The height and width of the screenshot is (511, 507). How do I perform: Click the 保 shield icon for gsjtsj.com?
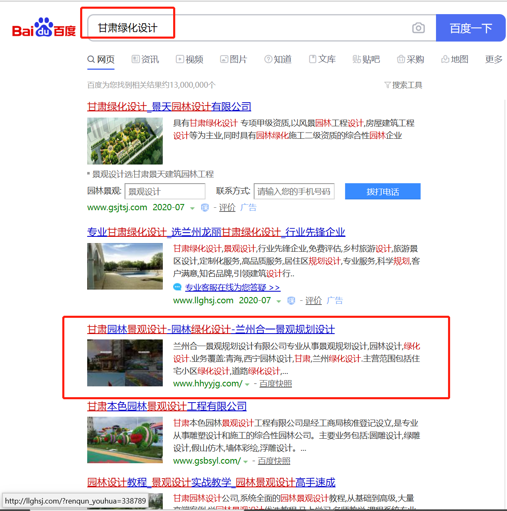click(x=205, y=208)
